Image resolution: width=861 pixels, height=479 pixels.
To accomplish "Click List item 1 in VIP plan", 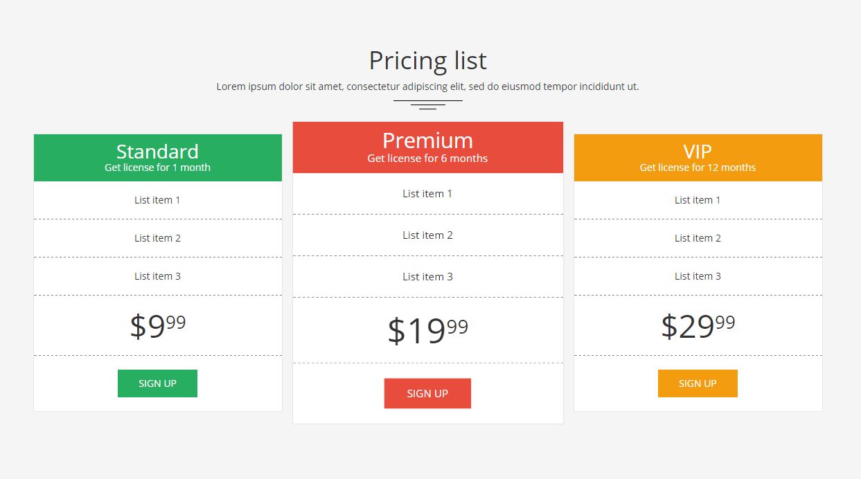I will [x=698, y=200].
